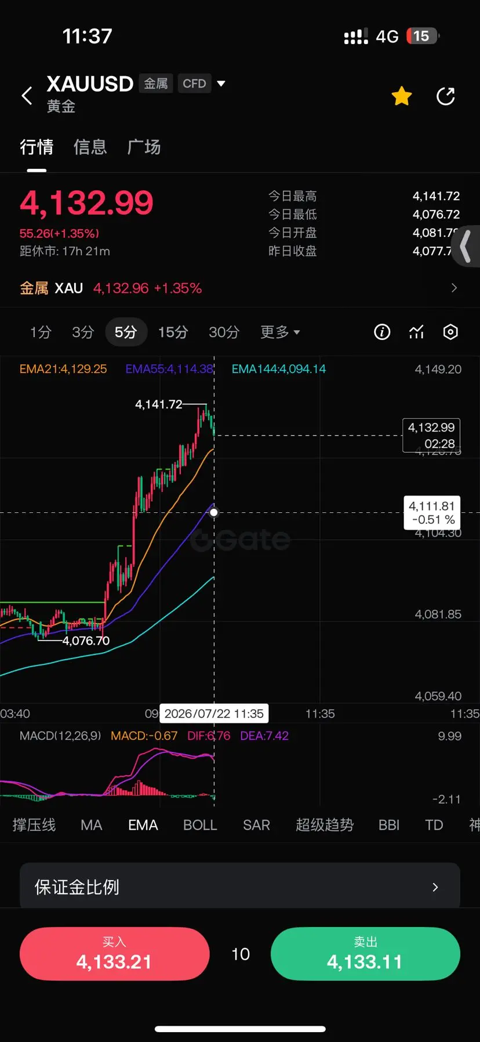Tap the chart info icon
480x1042 pixels.
point(381,332)
